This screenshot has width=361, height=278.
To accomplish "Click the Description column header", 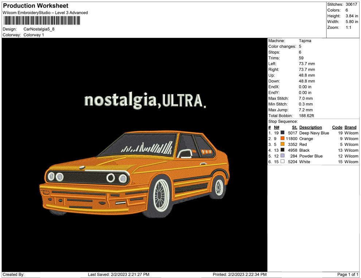I will (310, 127).
